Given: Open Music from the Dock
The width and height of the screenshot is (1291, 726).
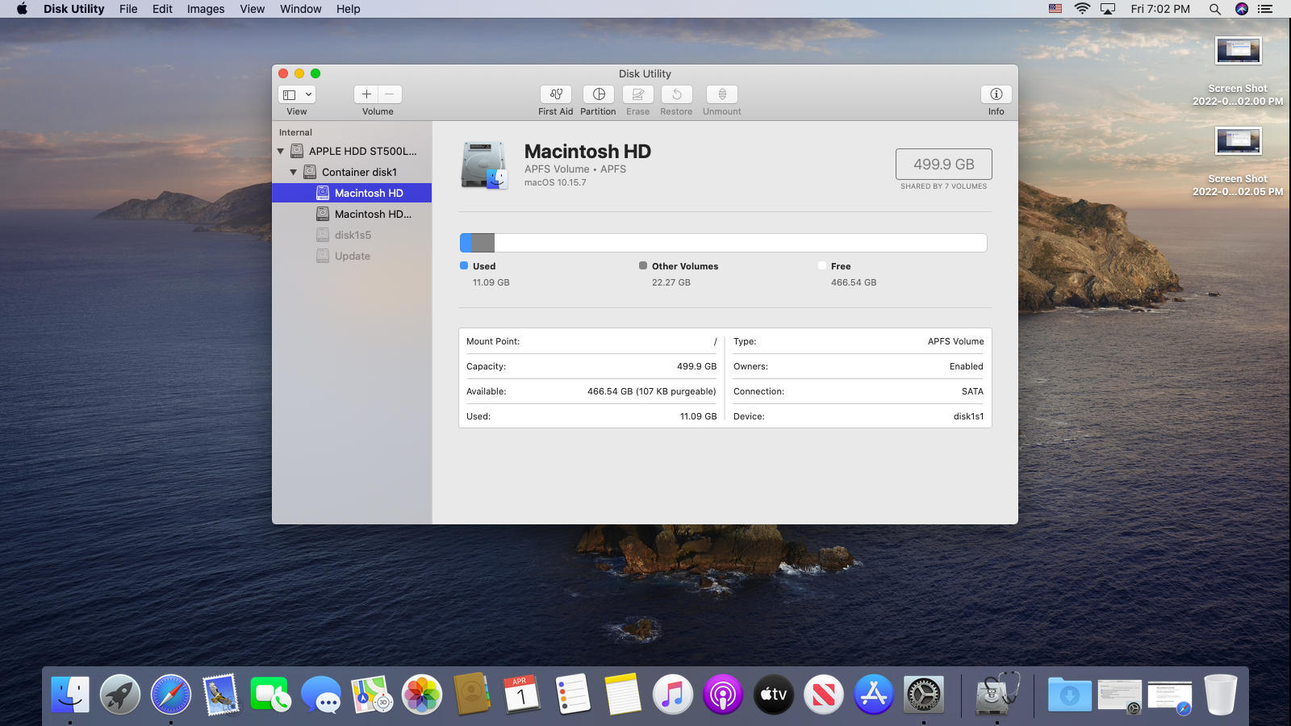Looking at the screenshot, I should click(673, 694).
